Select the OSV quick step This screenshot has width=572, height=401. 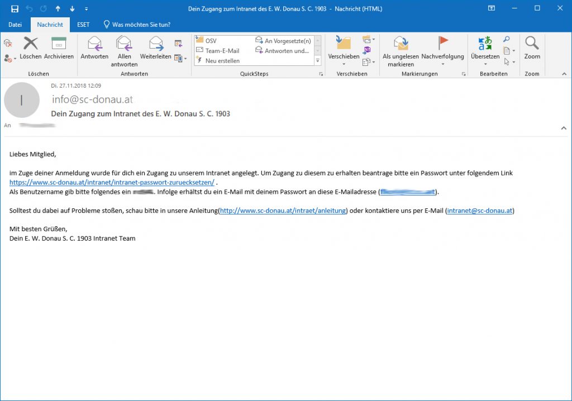tap(211, 41)
